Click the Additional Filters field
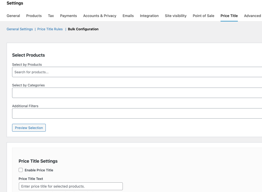This screenshot has height=192, width=262. (80, 113)
